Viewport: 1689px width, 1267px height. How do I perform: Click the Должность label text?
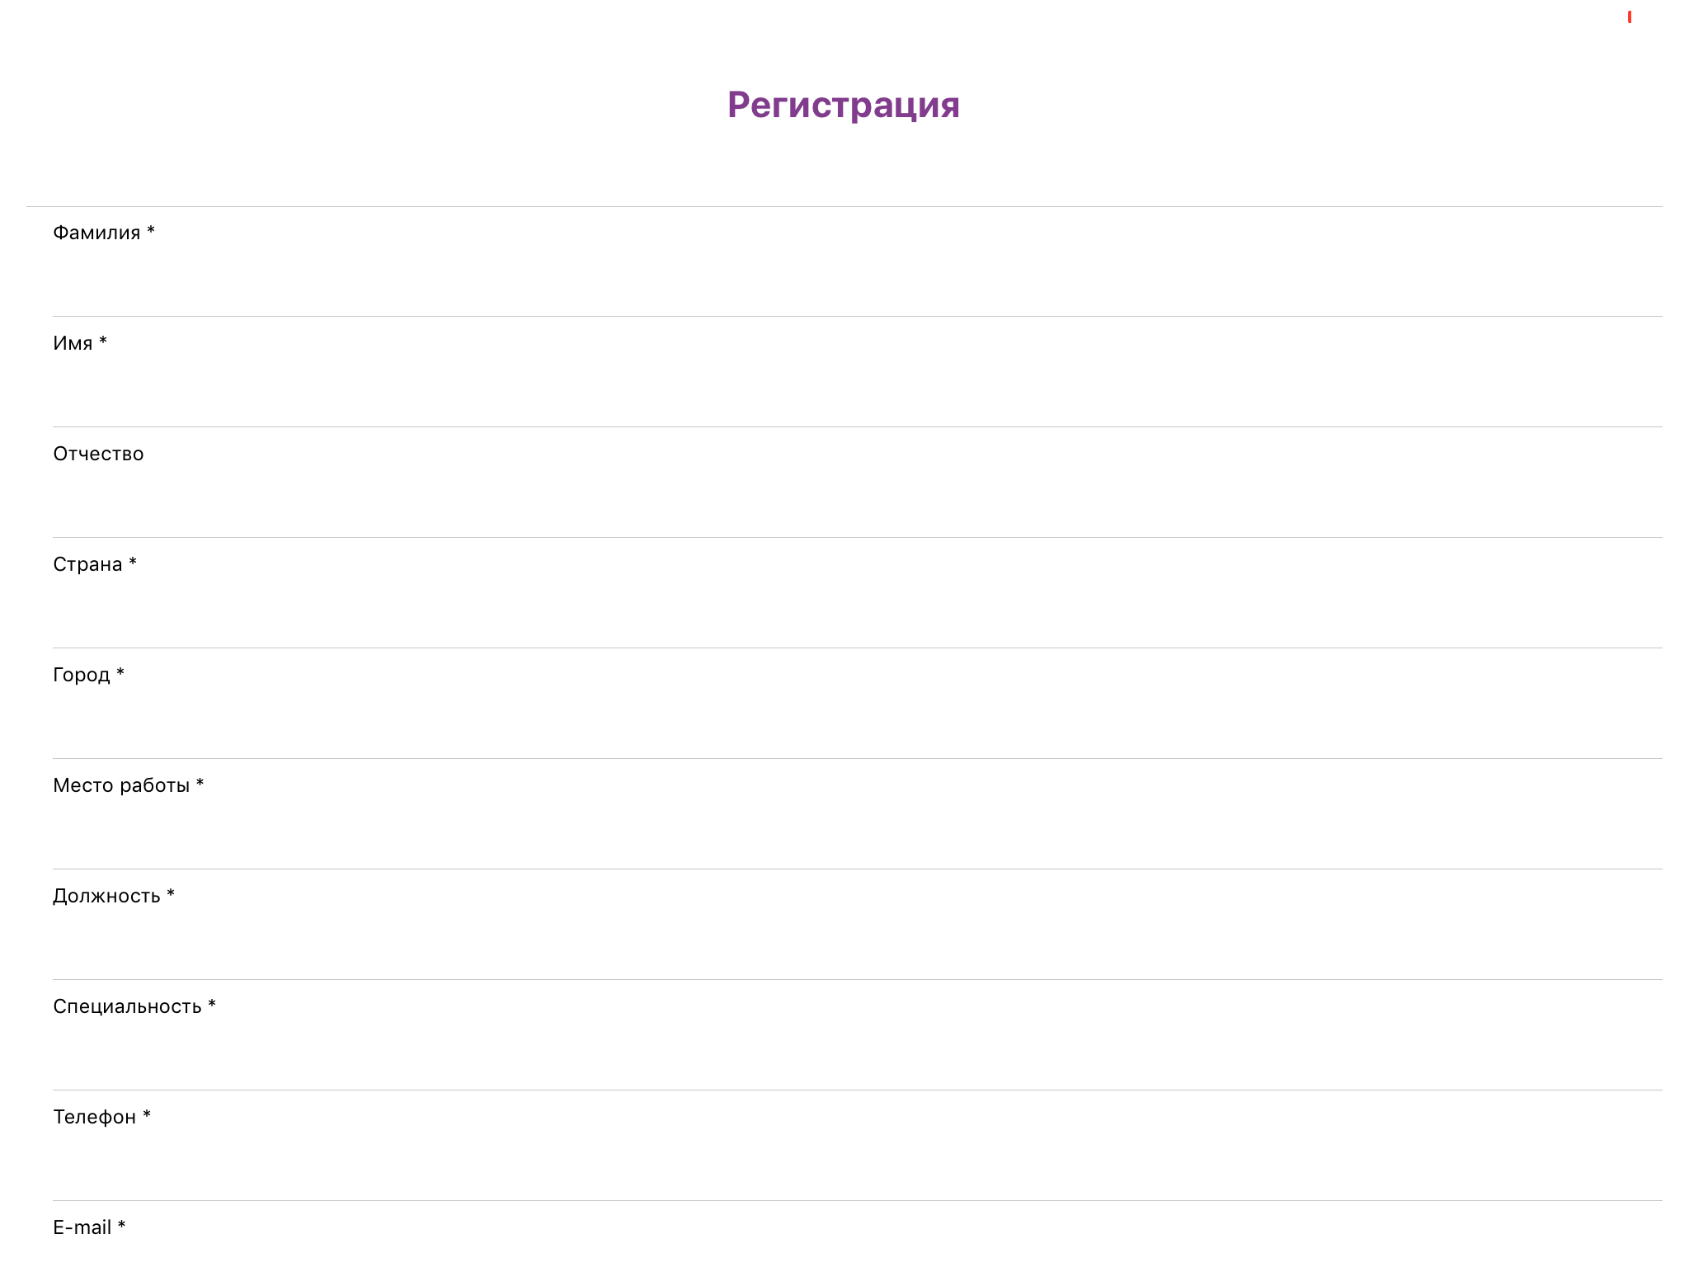click(107, 896)
